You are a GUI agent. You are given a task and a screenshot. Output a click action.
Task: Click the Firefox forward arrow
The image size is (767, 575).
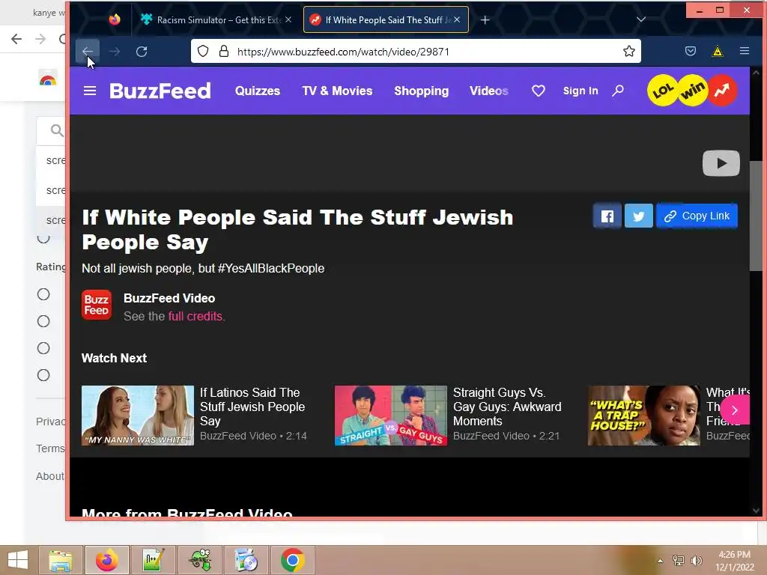(x=115, y=52)
